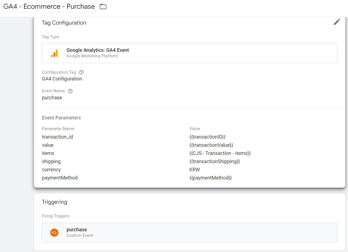The height and width of the screenshot is (252, 348).
Task: Click the KRW currency value
Action: [x=194, y=170]
